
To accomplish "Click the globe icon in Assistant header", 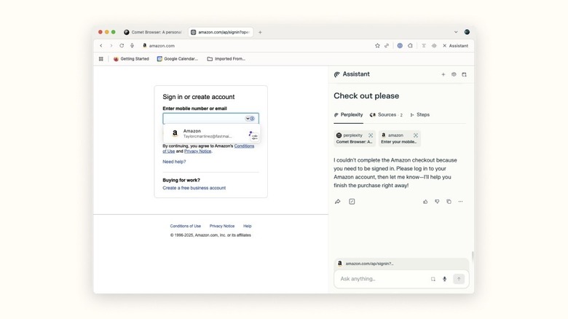I will (454, 74).
